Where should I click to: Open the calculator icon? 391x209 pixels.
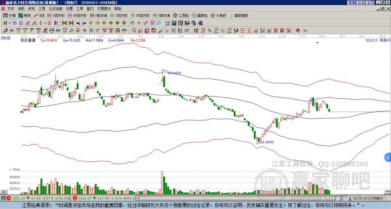pyautogui.click(x=174, y=23)
